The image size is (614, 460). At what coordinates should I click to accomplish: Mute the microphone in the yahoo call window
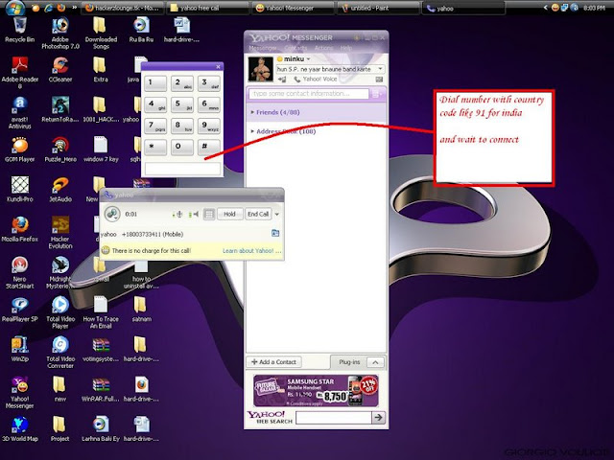[x=177, y=214]
